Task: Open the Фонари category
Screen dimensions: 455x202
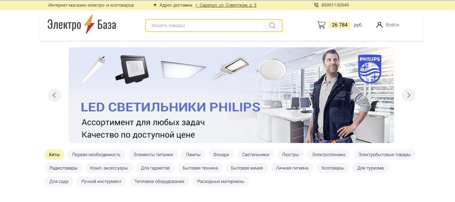Action: (x=221, y=155)
